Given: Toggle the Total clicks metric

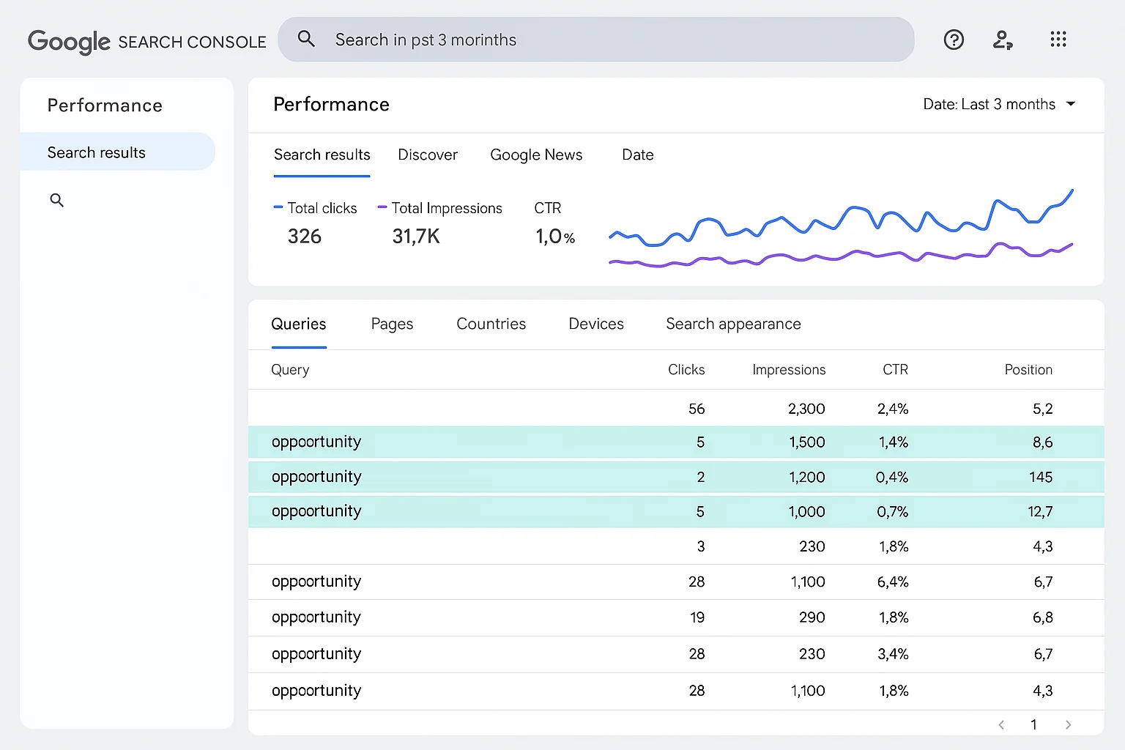Looking at the screenshot, I should [x=316, y=222].
